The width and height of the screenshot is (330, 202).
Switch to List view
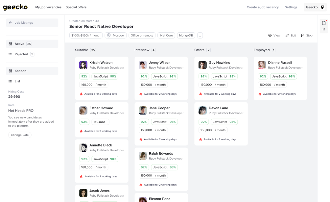click(32, 81)
